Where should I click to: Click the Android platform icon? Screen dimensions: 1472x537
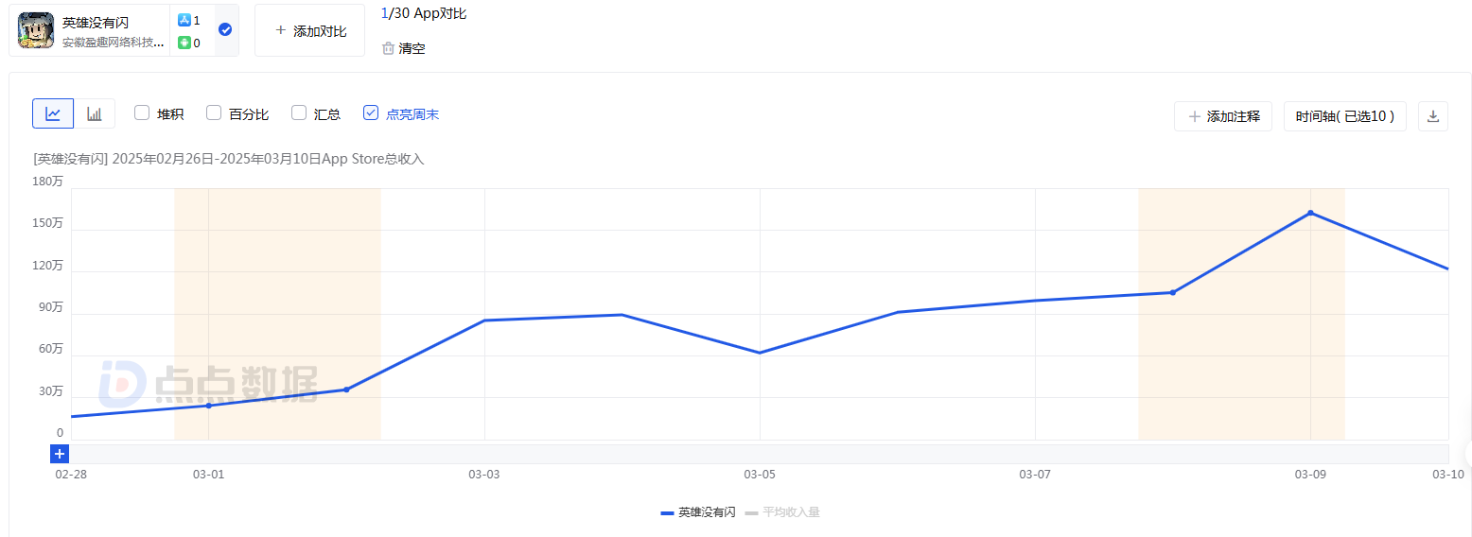tap(184, 43)
